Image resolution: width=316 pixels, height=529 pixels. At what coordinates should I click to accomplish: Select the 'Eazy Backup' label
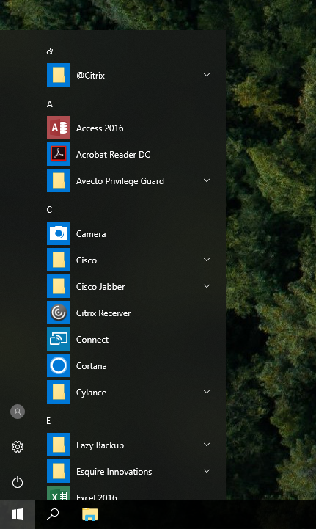tap(100, 445)
